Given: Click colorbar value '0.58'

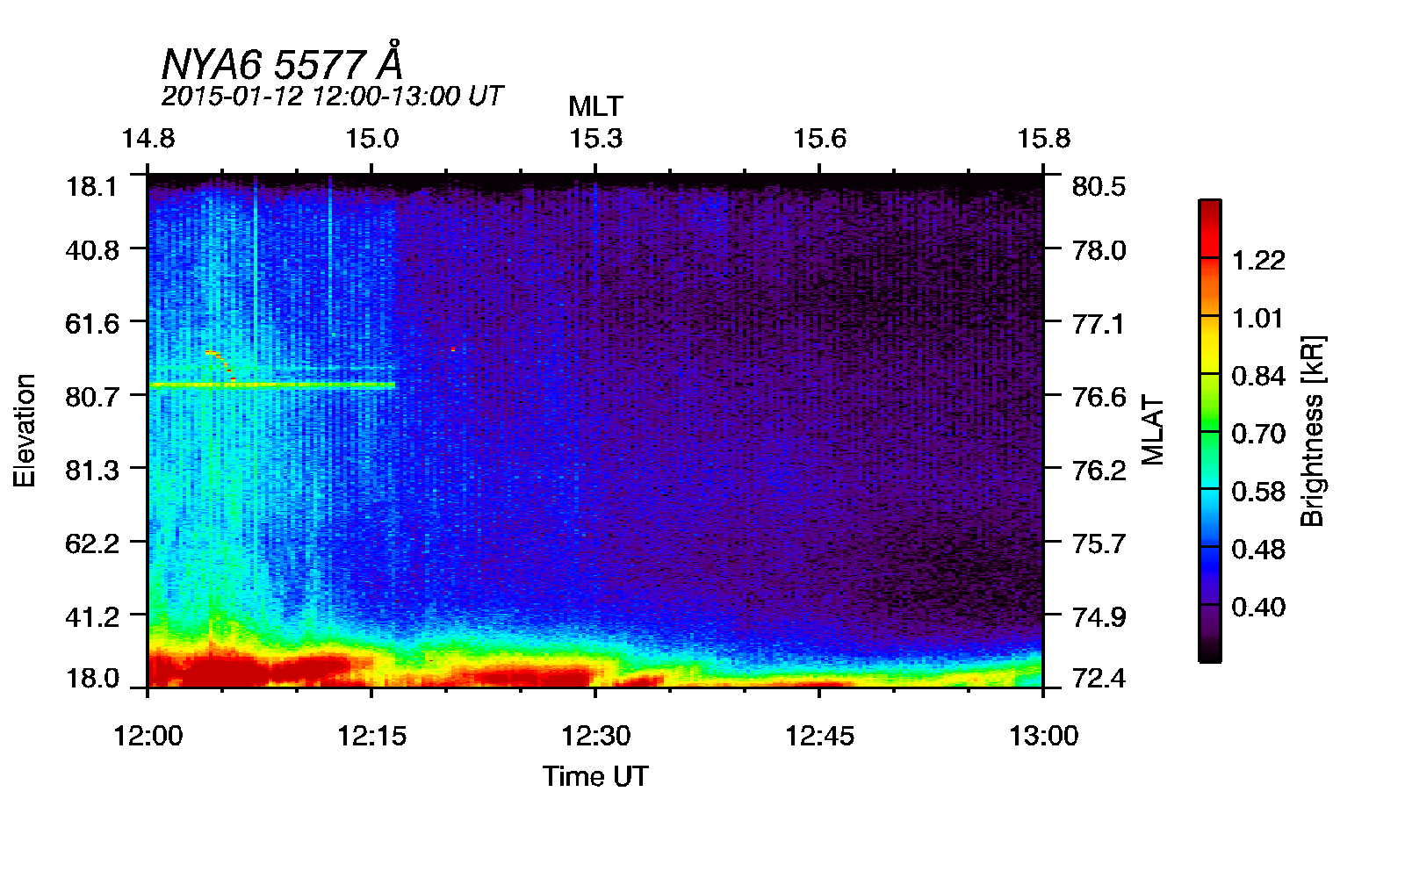Looking at the screenshot, I should [1258, 492].
